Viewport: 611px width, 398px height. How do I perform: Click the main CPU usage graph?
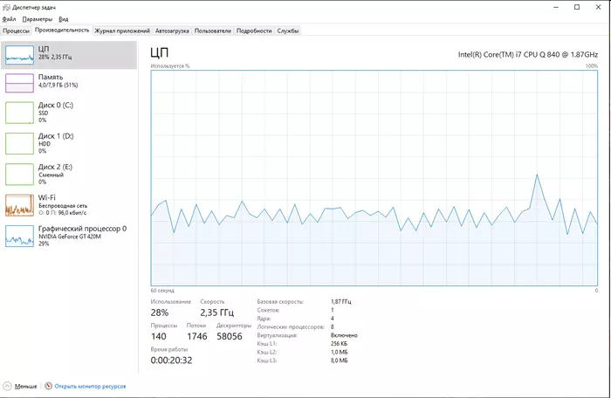[374, 178]
